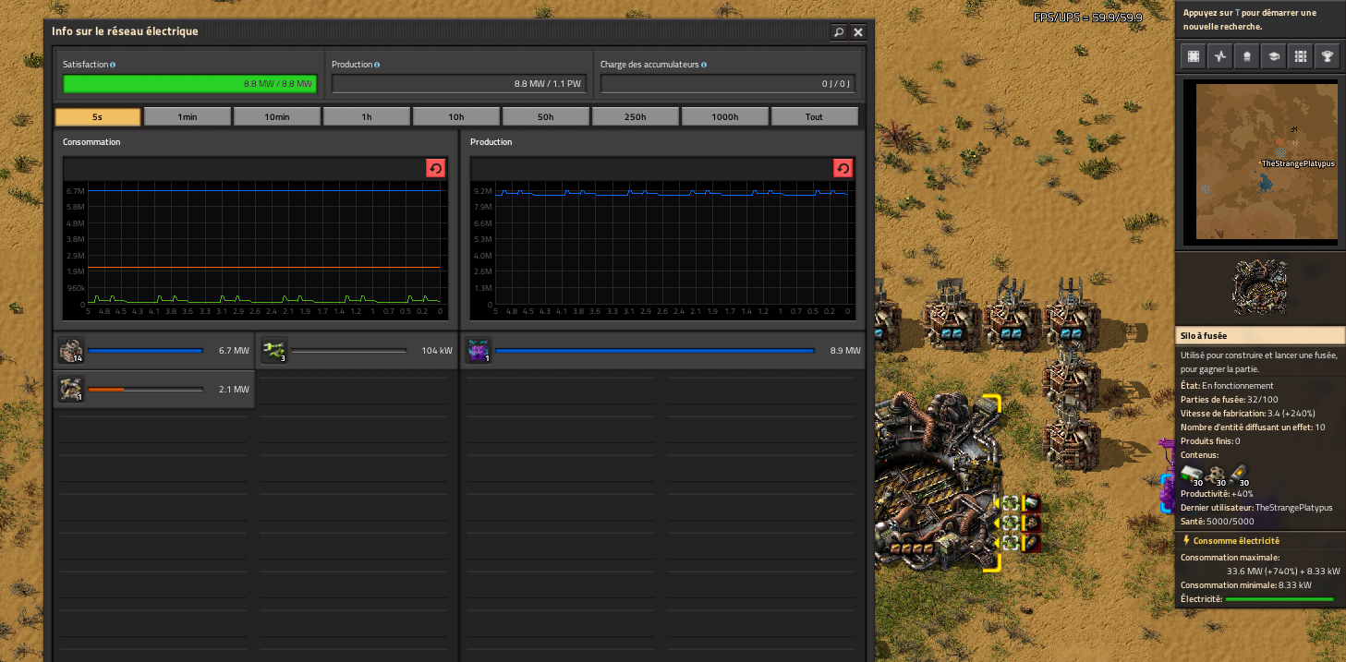This screenshot has width=1346, height=662.
Task: Toggle the red refresh arrow on the Production graph
Action: coord(843,168)
